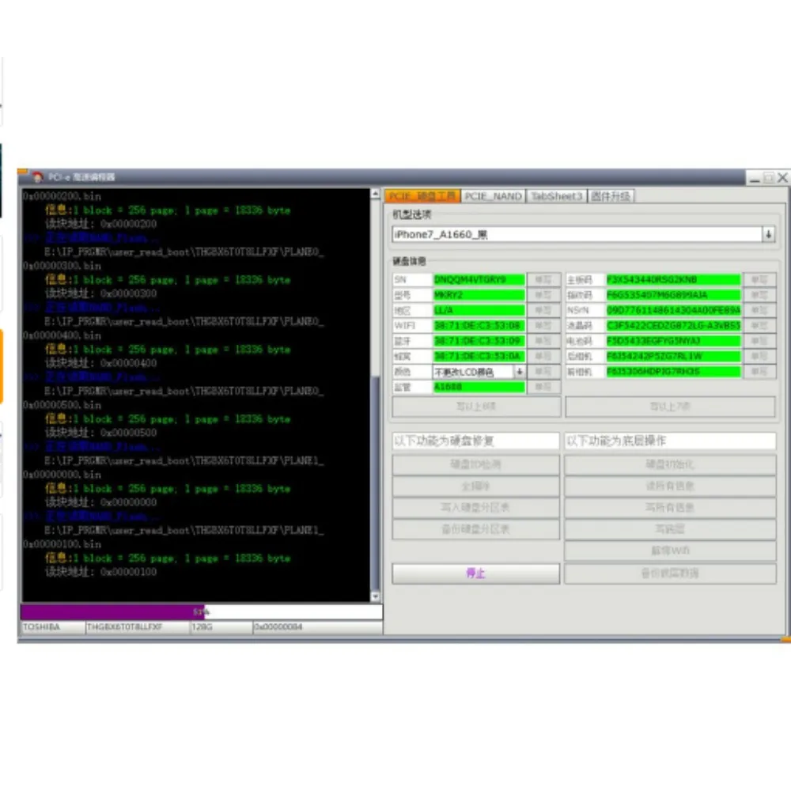
Task: Click the 停止 stop button
Action: click(475, 573)
